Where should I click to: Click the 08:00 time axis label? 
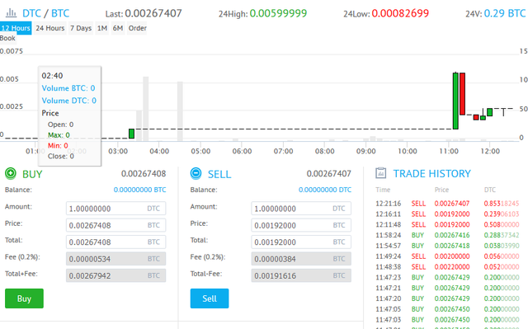324,151
